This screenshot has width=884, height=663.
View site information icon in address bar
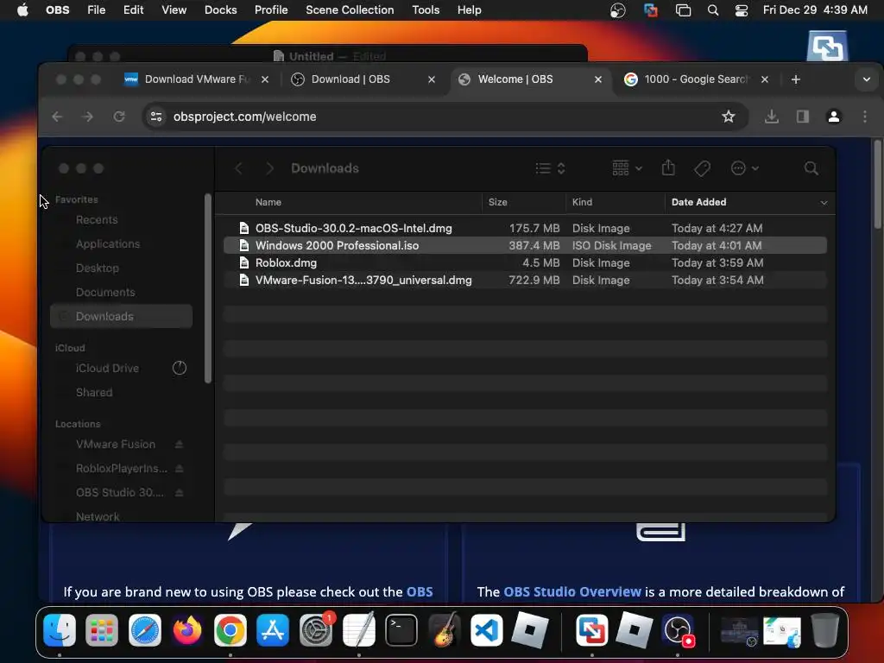(x=156, y=117)
